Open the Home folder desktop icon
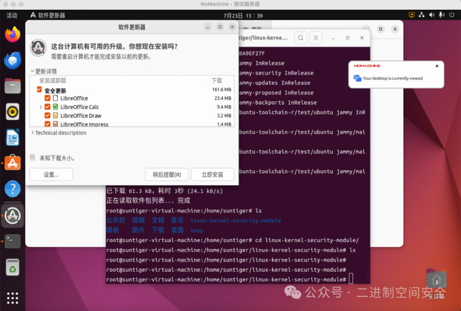 pos(436,279)
